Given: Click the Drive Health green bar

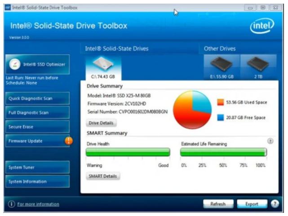Looking at the screenshot, I should pyautogui.click(x=128, y=152).
